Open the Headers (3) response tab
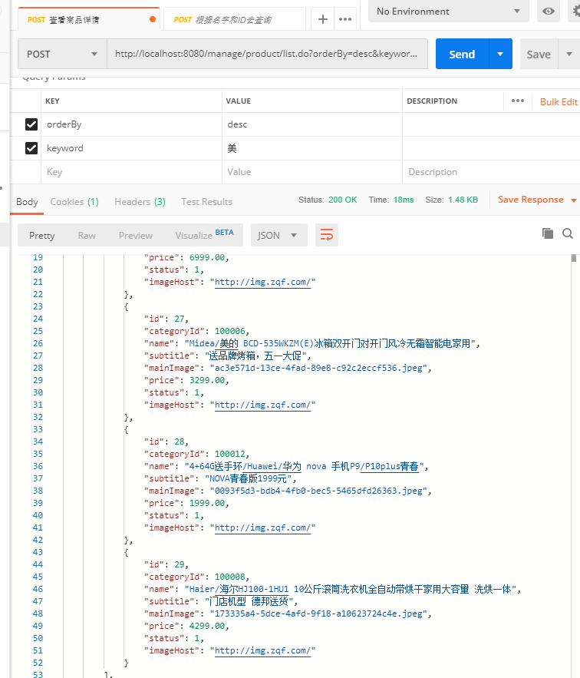Viewport: 580px width, 678px height. click(140, 202)
